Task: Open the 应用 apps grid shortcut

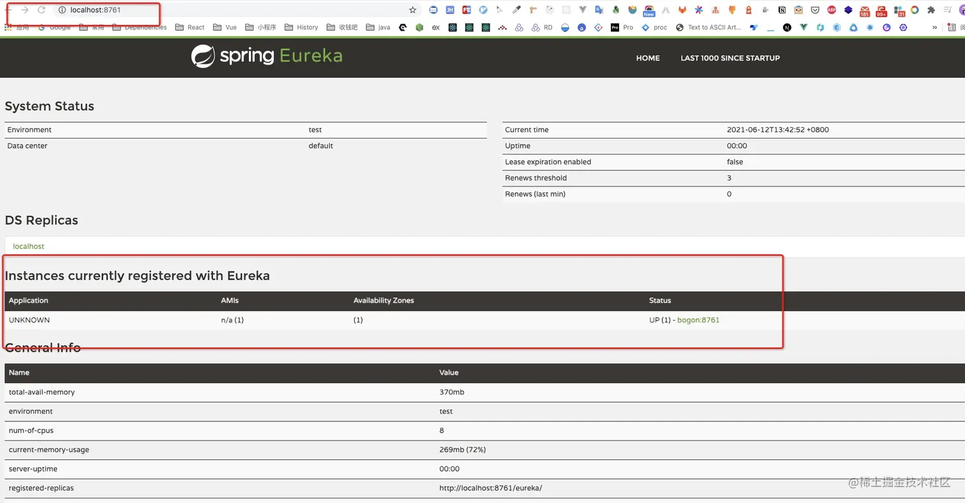Action: coord(17,27)
